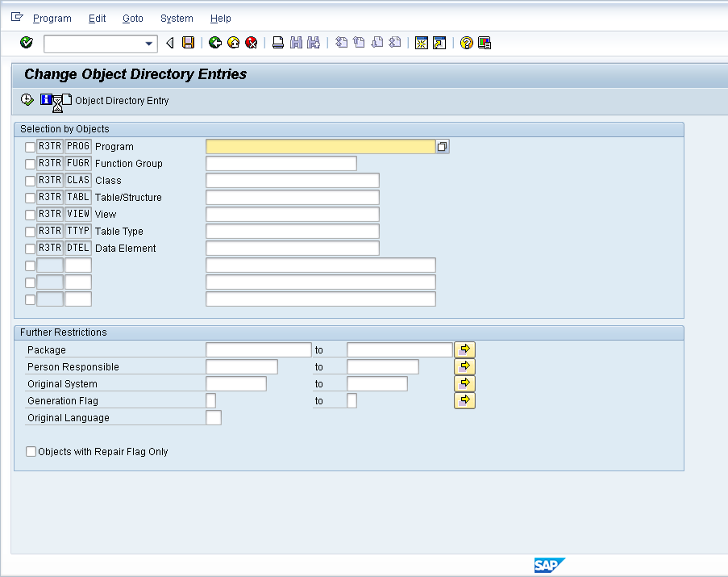Click the First Page icon
Image resolution: width=728 pixels, height=577 pixels.
[x=341, y=43]
